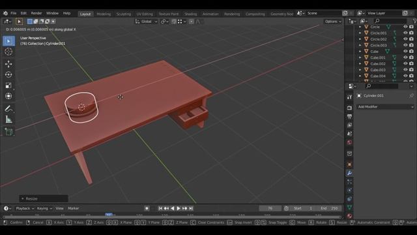The width and height of the screenshot is (417, 235).
Task: Play the animation forward
Action: pyautogui.click(x=179, y=208)
